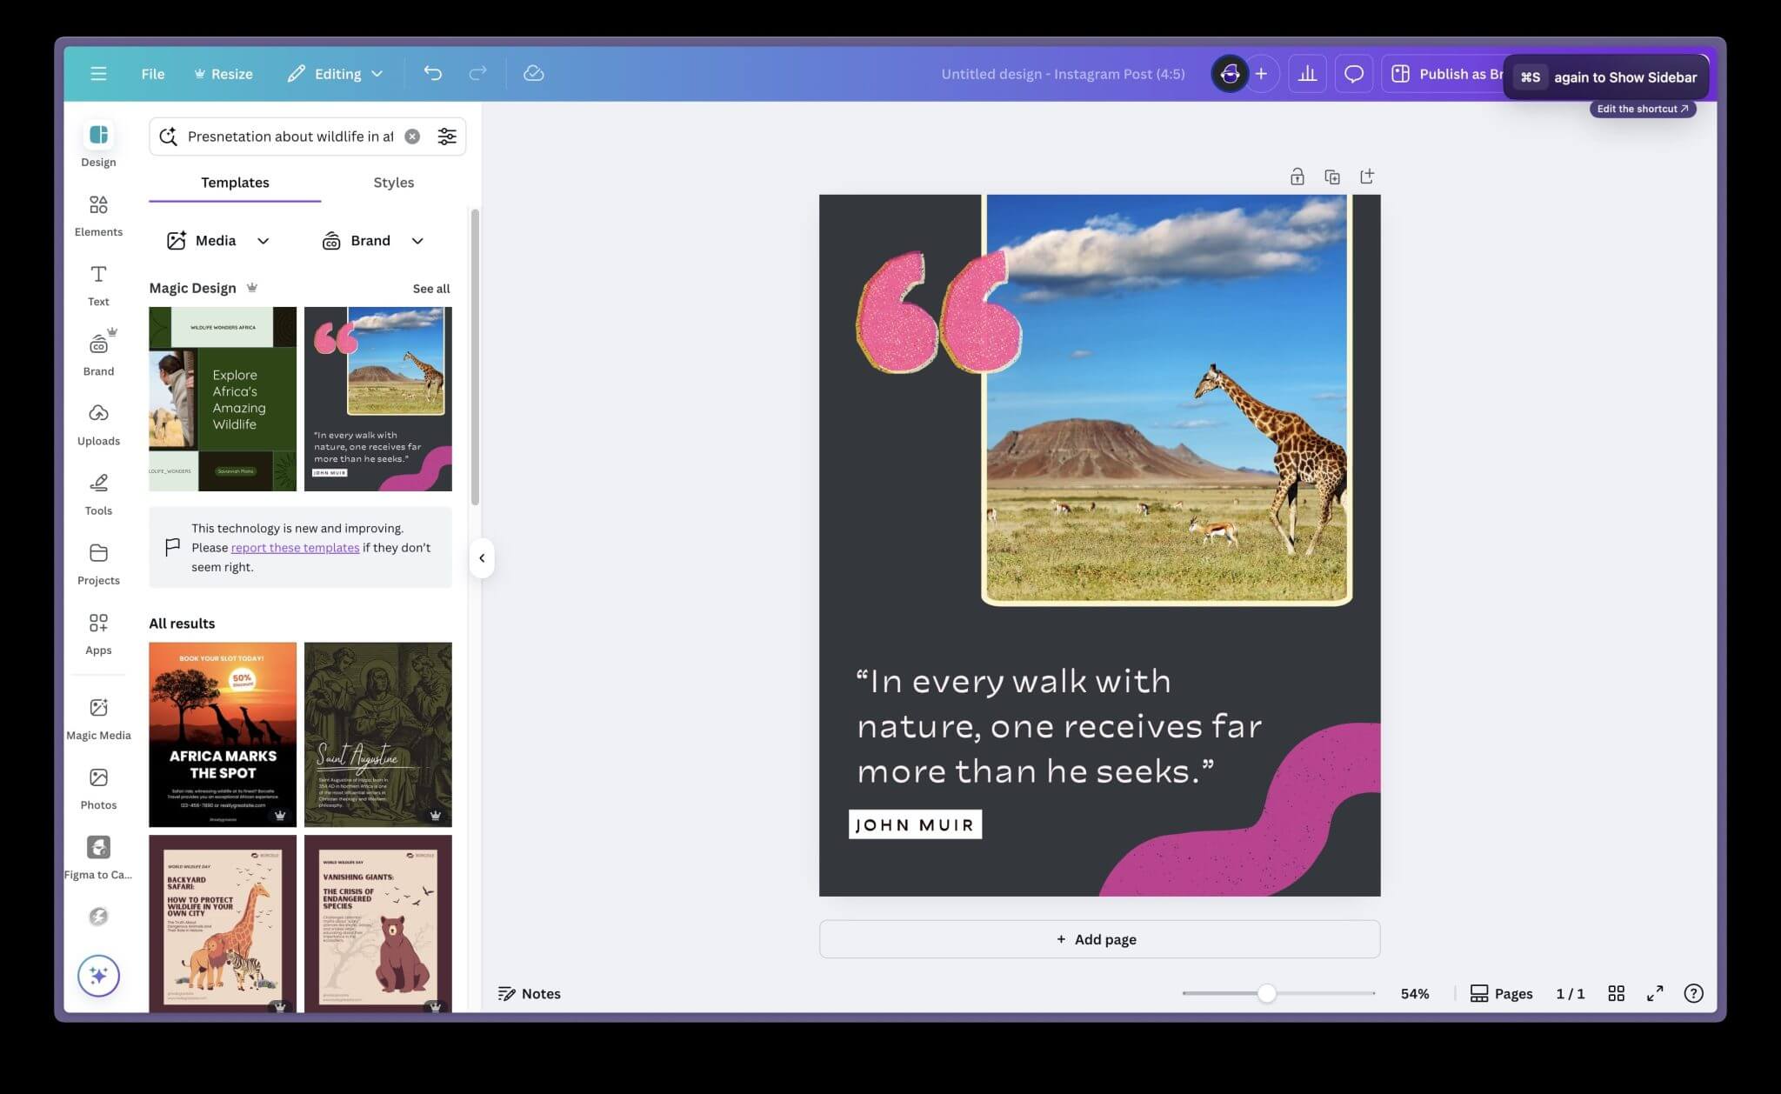Select the Africa Marks The Spot template thumbnail

(223, 734)
